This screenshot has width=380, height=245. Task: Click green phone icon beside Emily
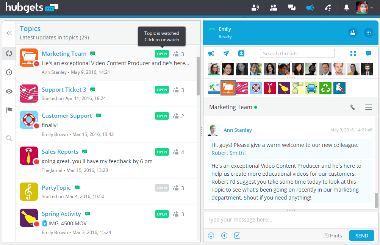coord(211,29)
